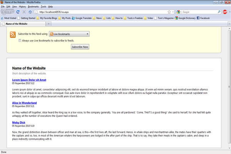Image resolution: width=231 pixels, height=154 pixels.
Task: Enable Always use Live Bookmarks checkbox
Action: point(20,40)
